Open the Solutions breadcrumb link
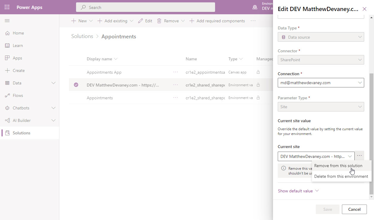 [82, 36]
